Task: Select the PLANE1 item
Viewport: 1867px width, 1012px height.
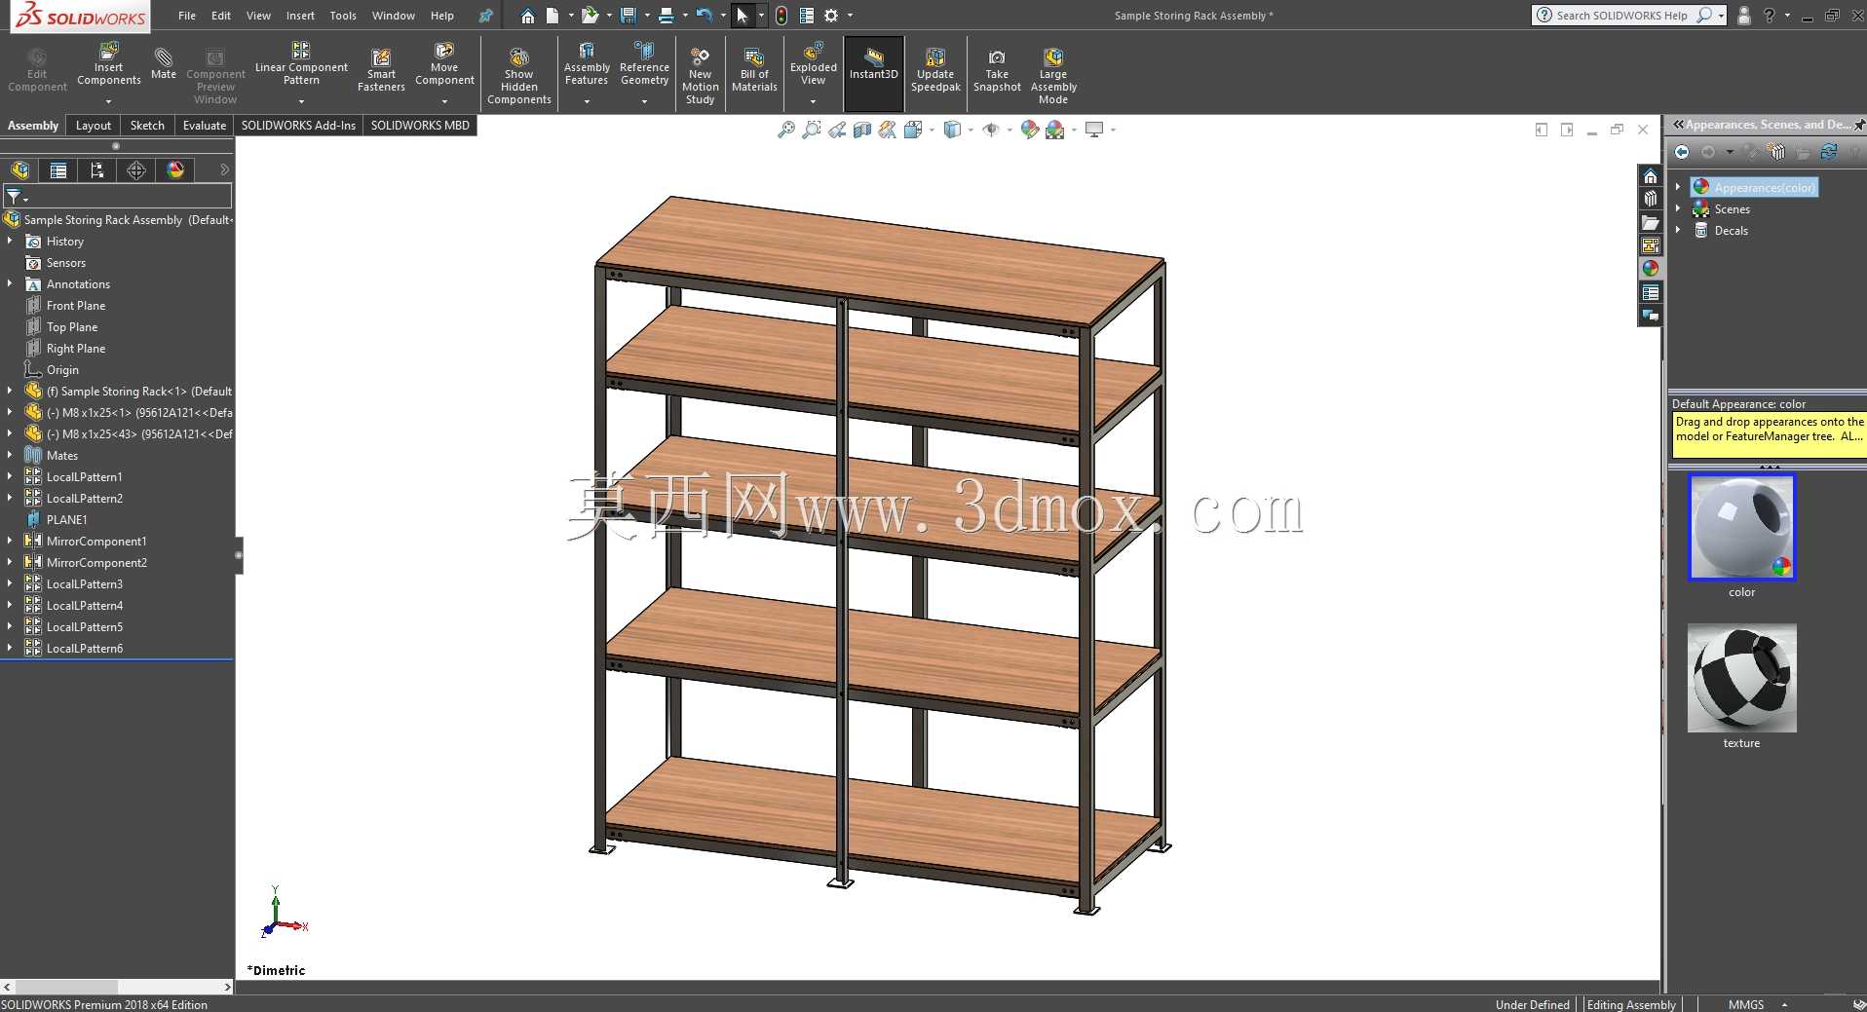Action: 66,520
